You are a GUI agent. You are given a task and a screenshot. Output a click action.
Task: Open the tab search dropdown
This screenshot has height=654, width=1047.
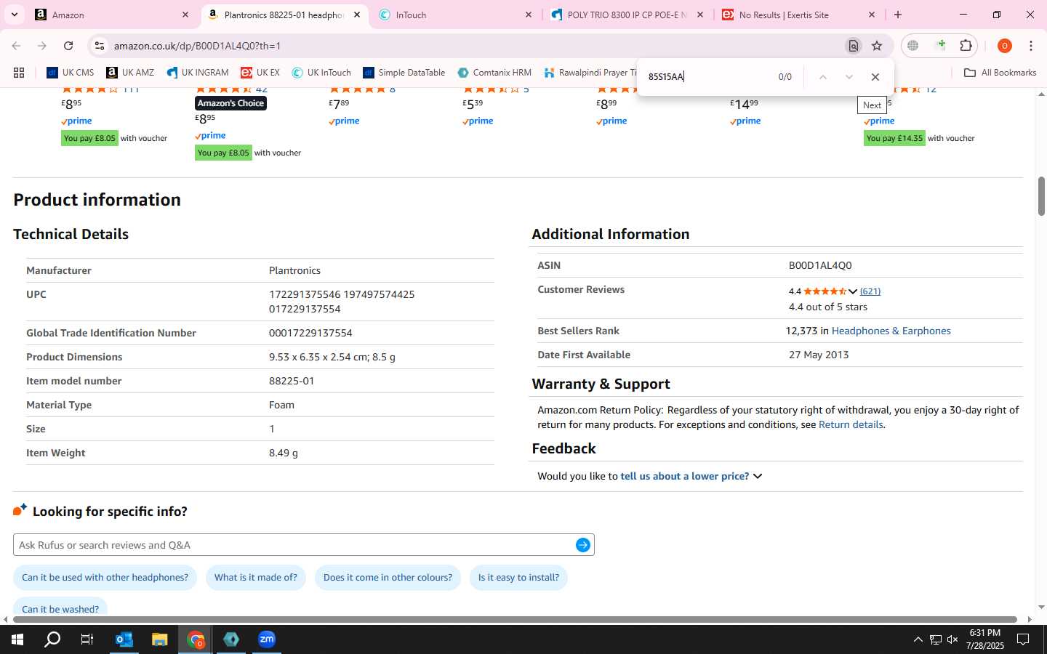(14, 15)
